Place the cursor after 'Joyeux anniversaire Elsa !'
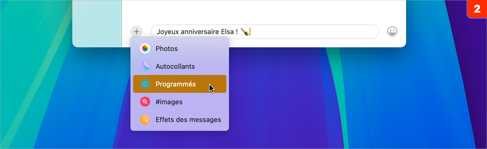Screen dimensions: 487x149 coord(241,32)
